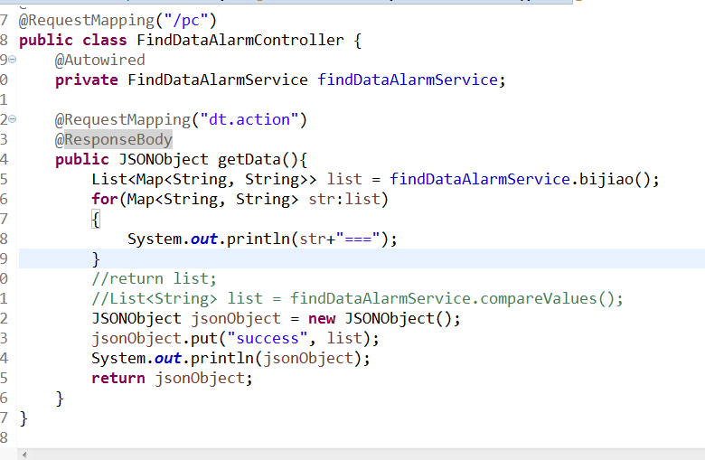Click the "/pc" string in RequestMapping

click(x=185, y=20)
